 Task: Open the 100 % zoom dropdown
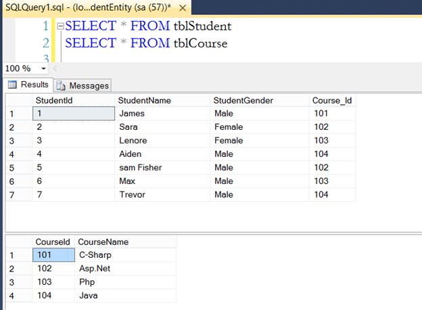pyautogui.click(x=44, y=68)
